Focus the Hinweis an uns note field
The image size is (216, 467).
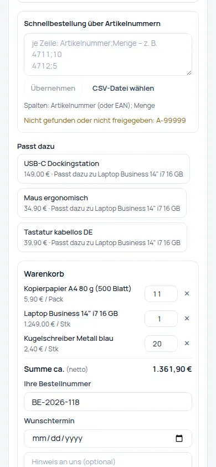tap(108, 460)
